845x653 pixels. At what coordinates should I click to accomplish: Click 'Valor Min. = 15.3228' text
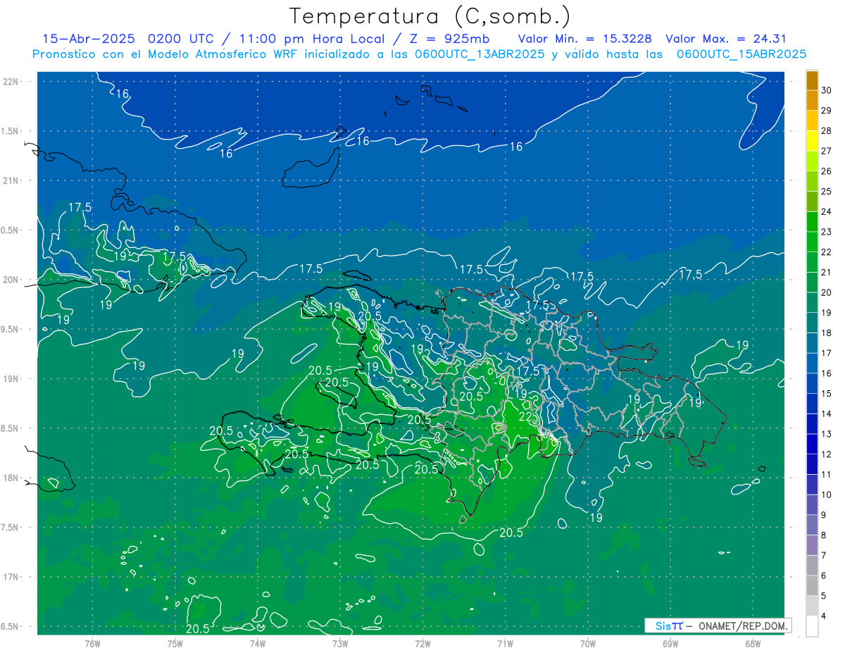click(584, 39)
